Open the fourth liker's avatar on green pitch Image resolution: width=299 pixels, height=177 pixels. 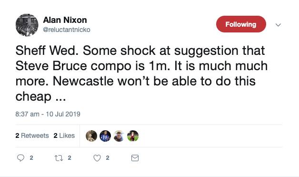pos(133,136)
